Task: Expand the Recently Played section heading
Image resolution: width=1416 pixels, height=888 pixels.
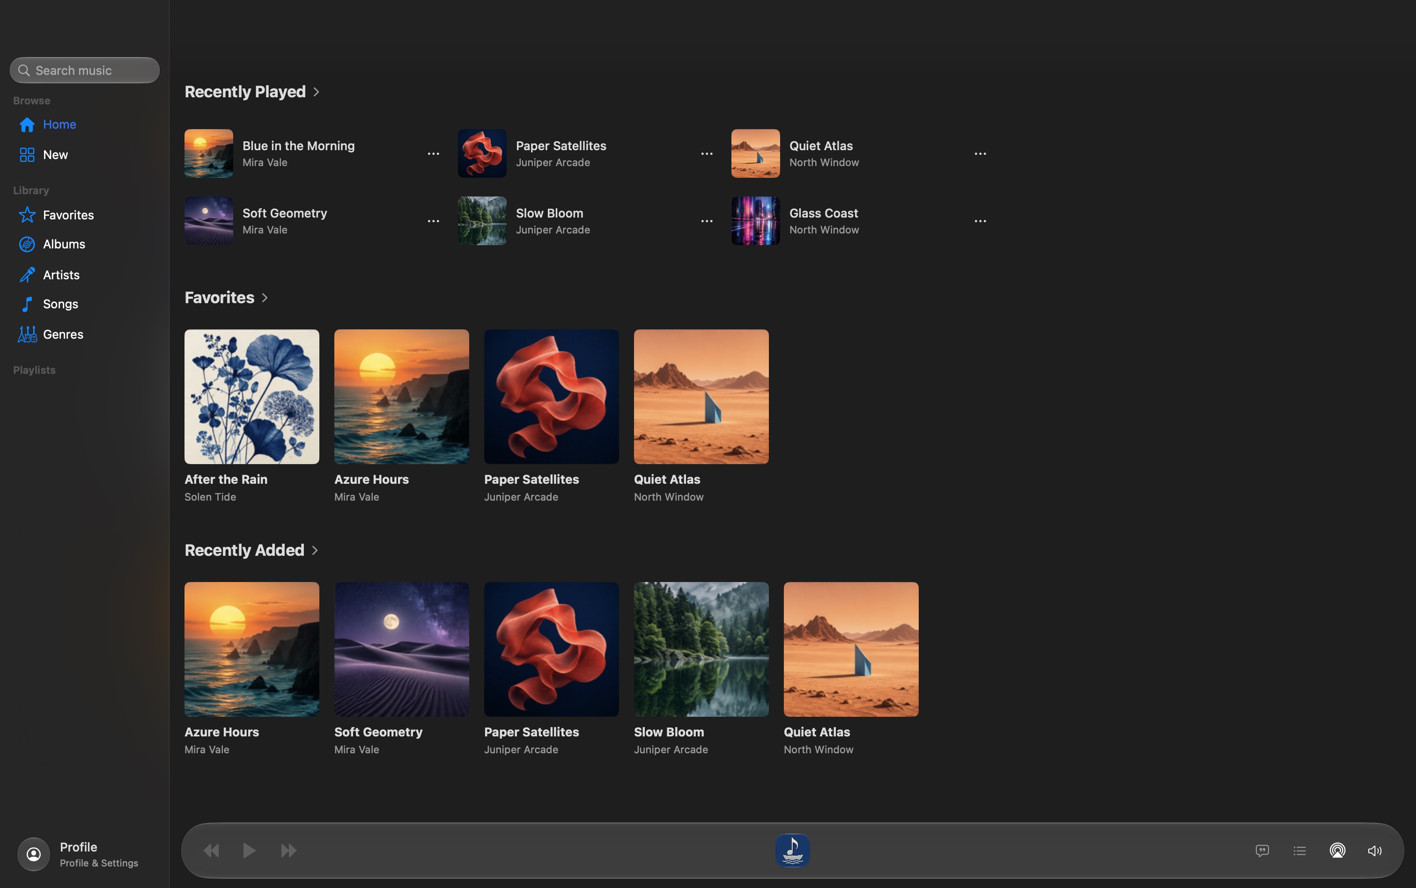Action: tap(252, 92)
